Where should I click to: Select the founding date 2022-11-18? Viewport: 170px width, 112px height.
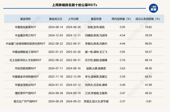point(56,77)
